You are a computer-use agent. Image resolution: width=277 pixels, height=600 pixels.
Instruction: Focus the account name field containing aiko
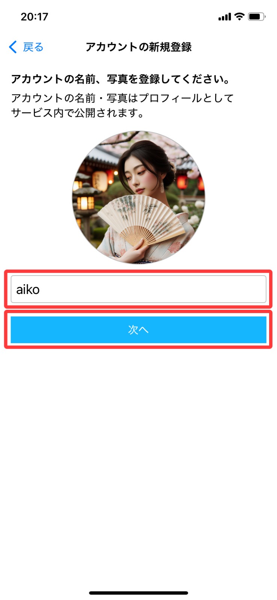click(139, 289)
